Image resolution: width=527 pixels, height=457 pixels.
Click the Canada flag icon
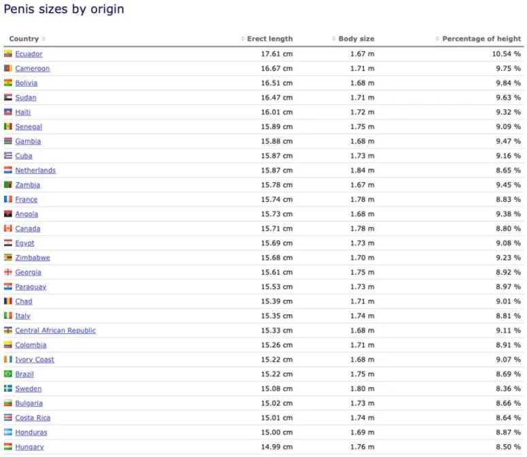pos(8,228)
